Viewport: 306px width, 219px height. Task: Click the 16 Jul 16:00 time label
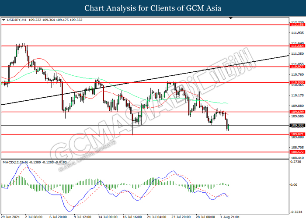point(132,217)
